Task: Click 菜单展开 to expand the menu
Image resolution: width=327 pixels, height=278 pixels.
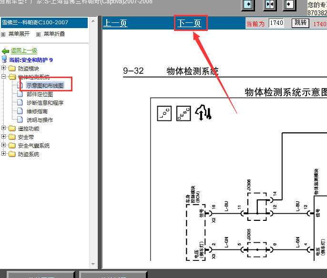Action: tap(19, 34)
